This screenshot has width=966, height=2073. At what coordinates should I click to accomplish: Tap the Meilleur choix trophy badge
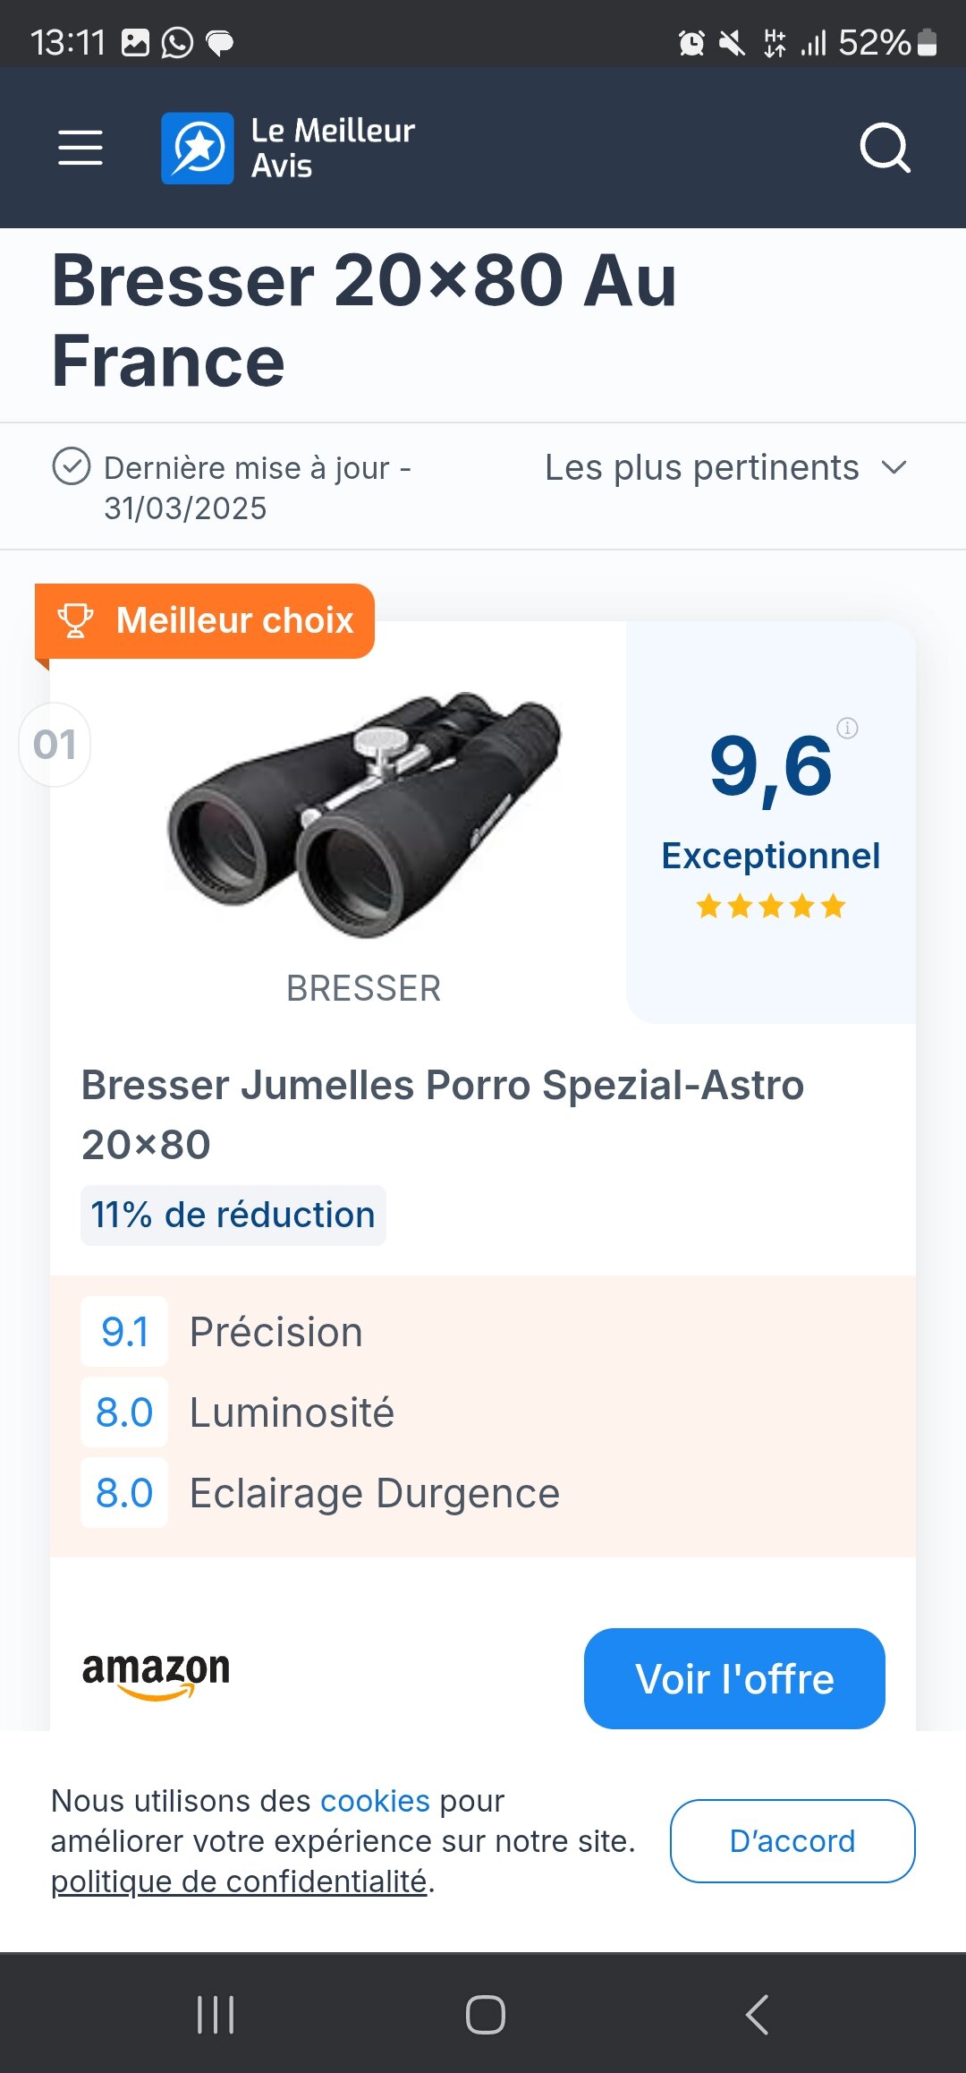(206, 621)
